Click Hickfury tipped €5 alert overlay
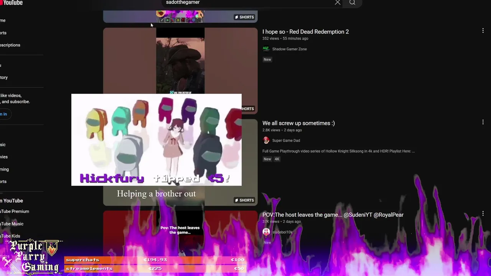Viewport: 491px width, 276px height. pos(157,140)
